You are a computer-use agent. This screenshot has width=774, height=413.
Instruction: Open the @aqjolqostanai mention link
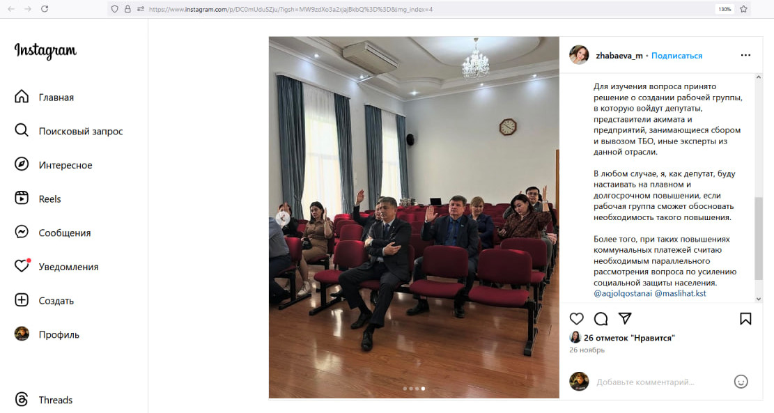point(622,293)
